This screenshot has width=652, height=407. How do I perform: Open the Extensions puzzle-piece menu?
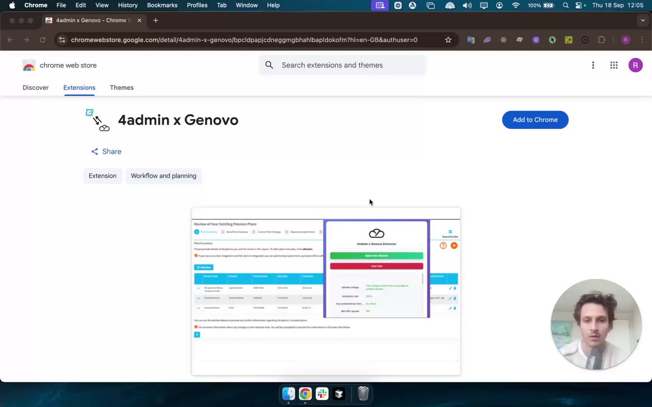tap(601, 40)
